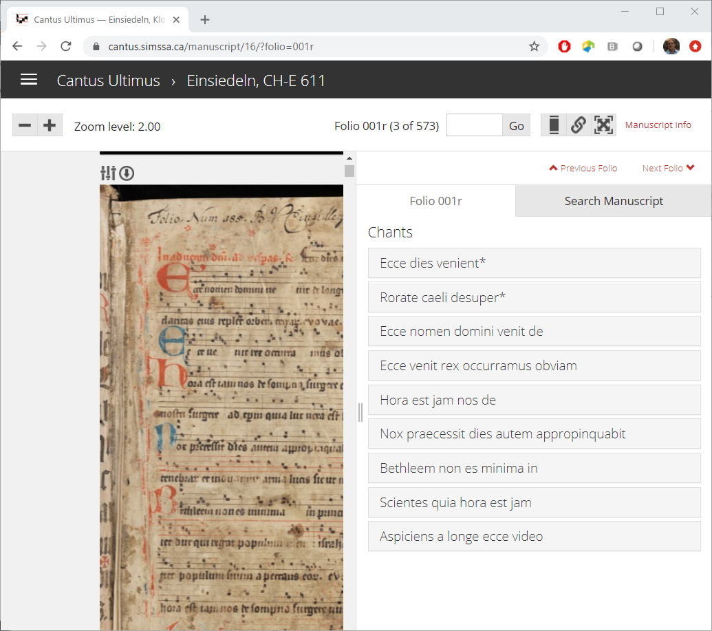Open a new browser tab
The height and width of the screenshot is (631, 712).
click(x=205, y=19)
